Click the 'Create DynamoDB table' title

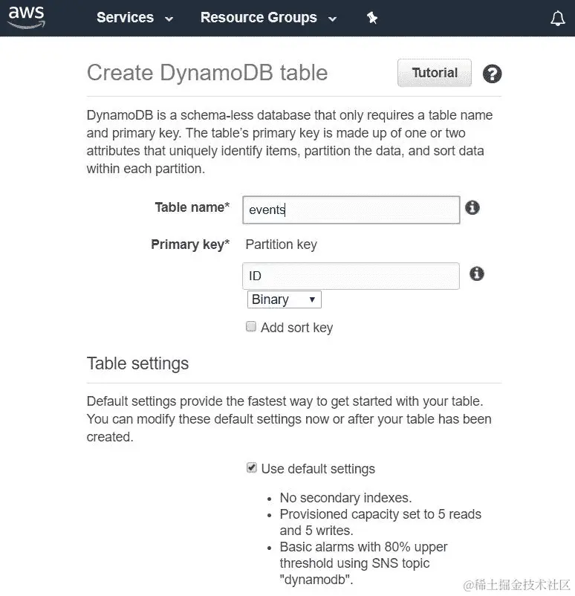click(x=207, y=73)
